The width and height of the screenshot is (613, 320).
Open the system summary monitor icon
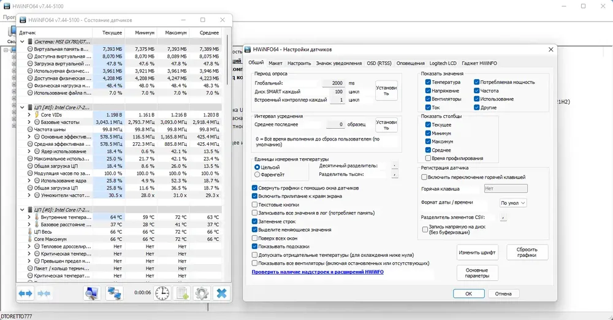click(92, 294)
